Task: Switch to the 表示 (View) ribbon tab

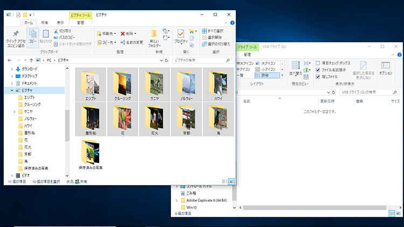Action: [60, 23]
